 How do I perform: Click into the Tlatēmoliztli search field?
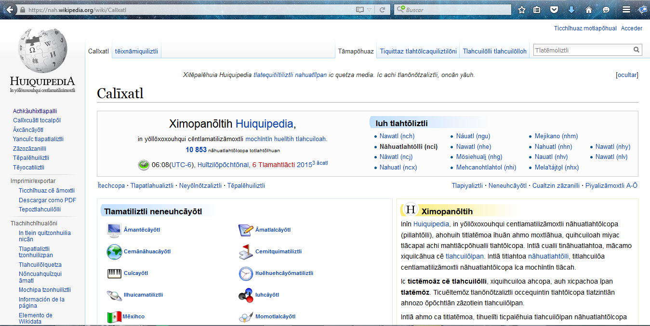582,50
